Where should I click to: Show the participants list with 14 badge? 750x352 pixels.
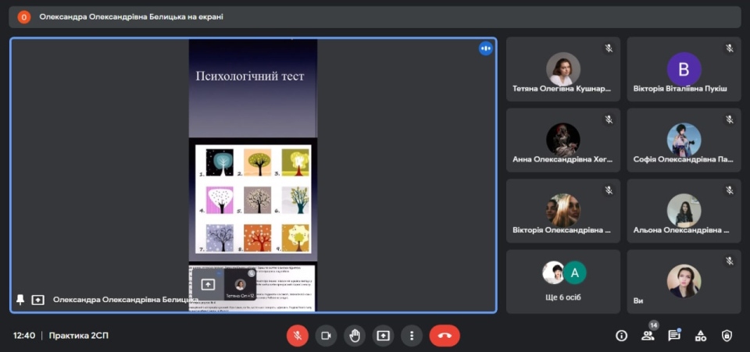[x=648, y=336]
